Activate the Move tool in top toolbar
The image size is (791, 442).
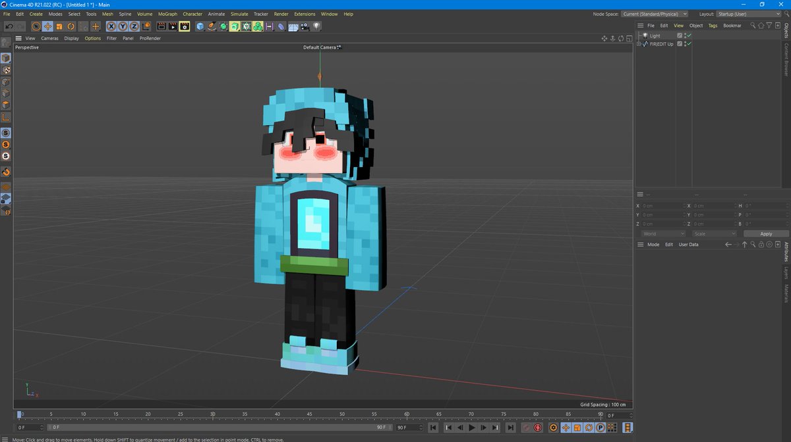click(x=47, y=26)
